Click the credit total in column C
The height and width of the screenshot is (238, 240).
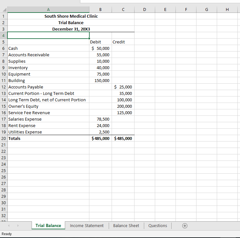click(123, 138)
